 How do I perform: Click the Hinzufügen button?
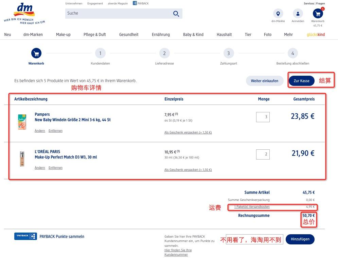300,239
